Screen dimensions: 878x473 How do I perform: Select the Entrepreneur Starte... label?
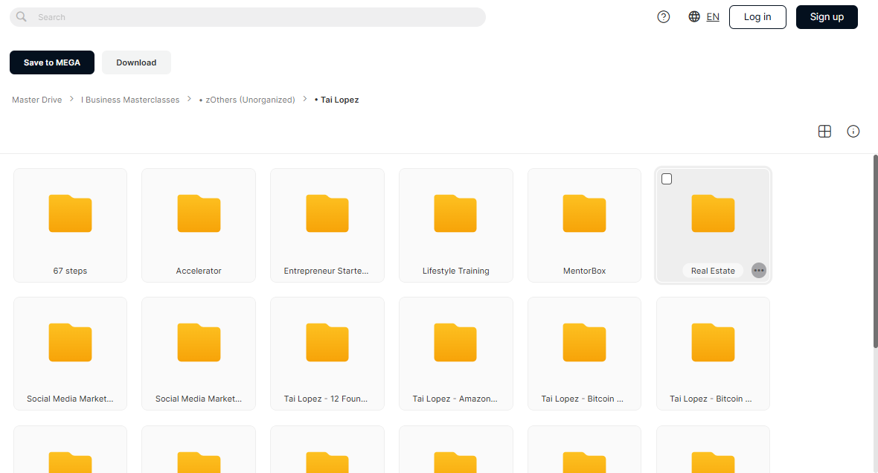327,271
